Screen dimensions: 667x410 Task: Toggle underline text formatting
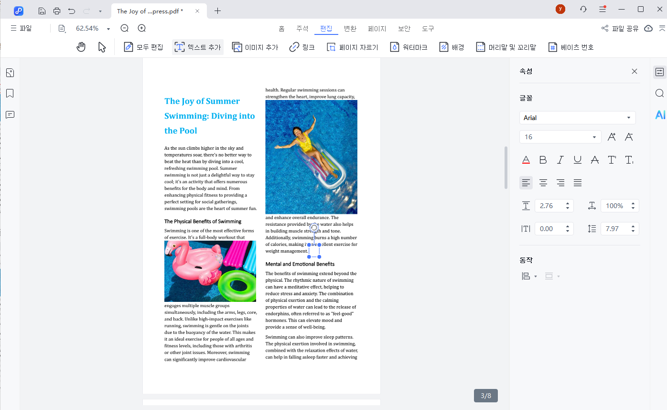[577, 160]
